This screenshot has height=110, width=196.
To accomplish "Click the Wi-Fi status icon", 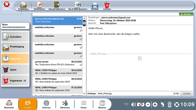I will [x=126, y=104].
